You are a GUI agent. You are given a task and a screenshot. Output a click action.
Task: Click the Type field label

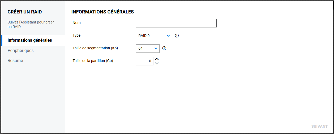pos(77,35)
